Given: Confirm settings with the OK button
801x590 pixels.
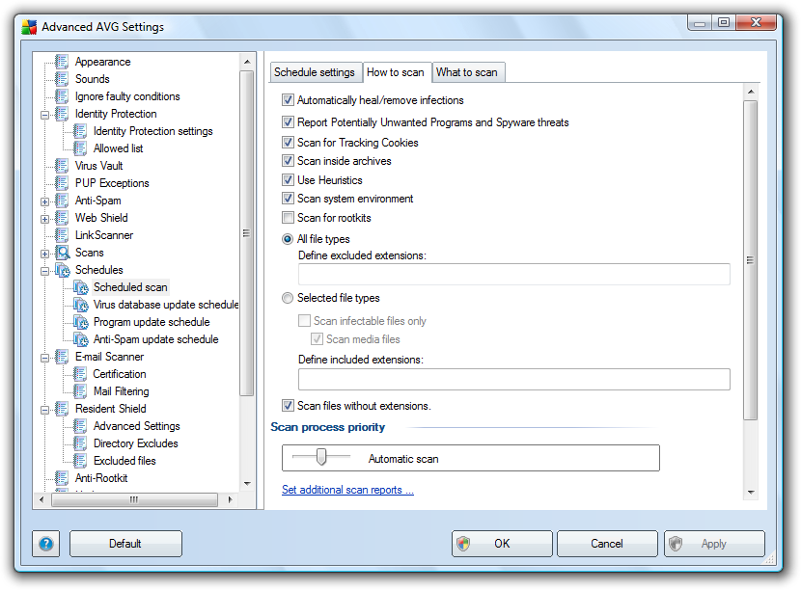Looking at the screenshot, I should (502, 544).
